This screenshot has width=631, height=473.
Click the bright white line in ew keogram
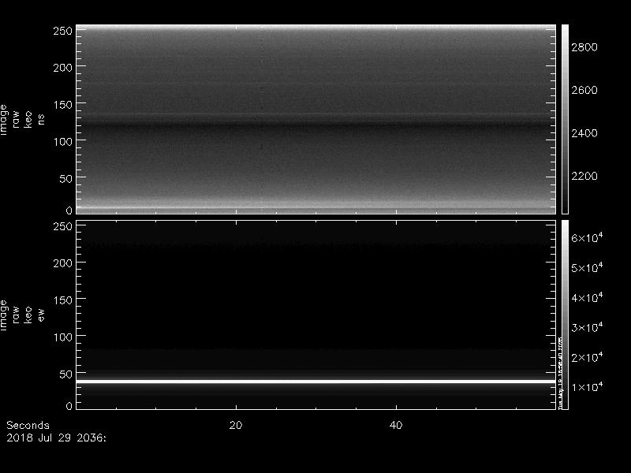316,381
